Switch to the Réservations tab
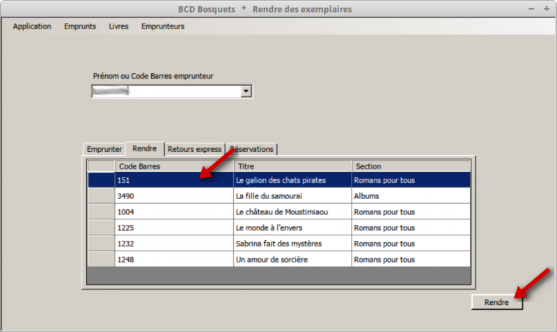This screenshot has height=332, width=557. click(x=252, y=149)
